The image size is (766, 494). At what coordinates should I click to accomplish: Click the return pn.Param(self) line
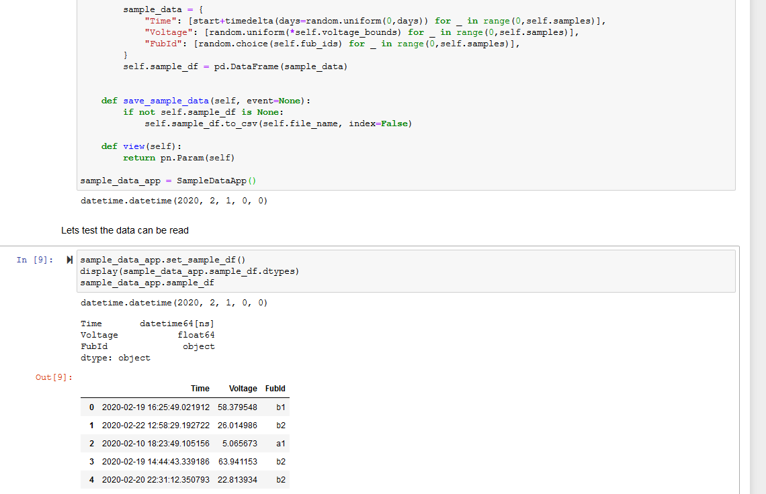tap(179, 158)
